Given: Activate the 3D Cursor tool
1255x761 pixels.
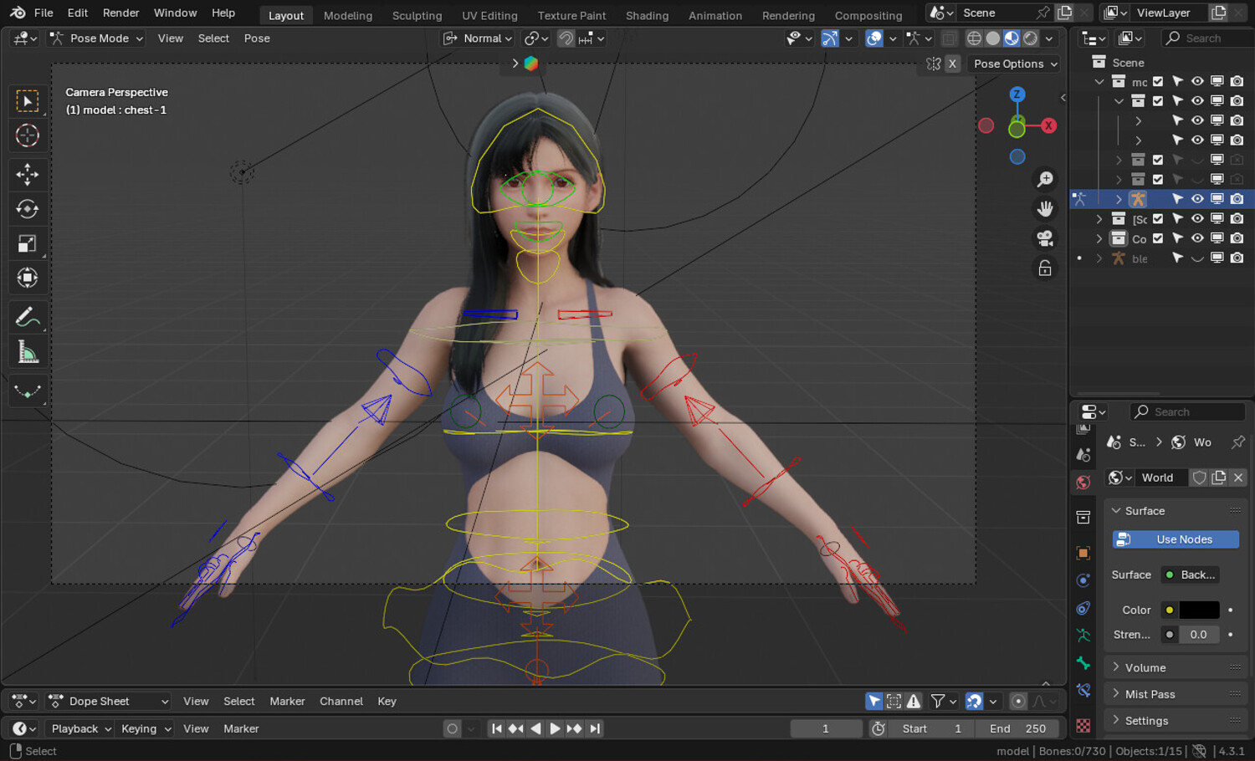Looking at the screenshot, I should 28,135.
